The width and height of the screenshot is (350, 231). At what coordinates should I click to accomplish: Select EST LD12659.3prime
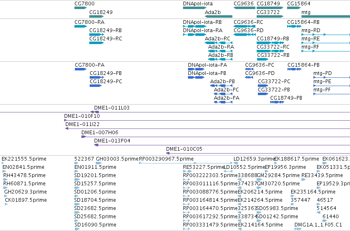tap(236, 163)
